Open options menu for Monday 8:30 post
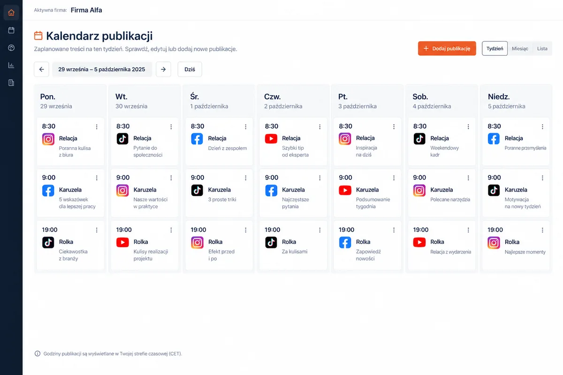This screenshot has height=375, width=563. tap(97, 127)
